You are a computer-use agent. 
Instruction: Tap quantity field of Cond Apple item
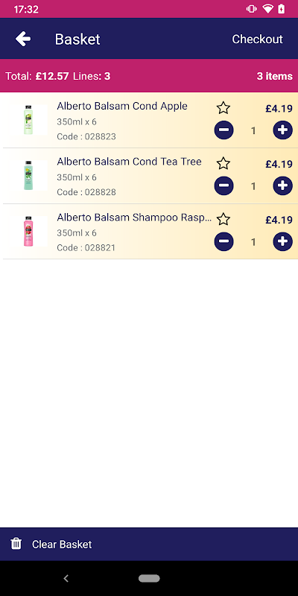[253, 131]
